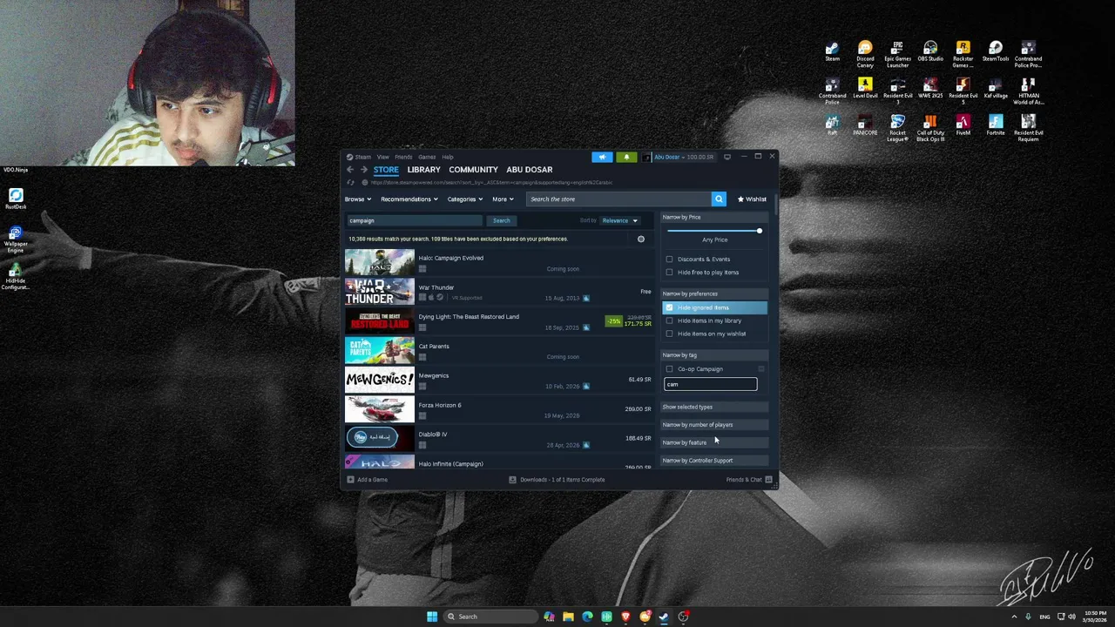Switch to the COMMUNITY tab
1115x627 pixels.
point(473,170)
